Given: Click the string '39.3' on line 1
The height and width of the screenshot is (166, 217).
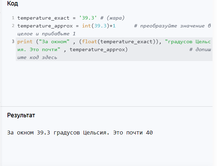Looking at the screenshot, I should [88, 18].
